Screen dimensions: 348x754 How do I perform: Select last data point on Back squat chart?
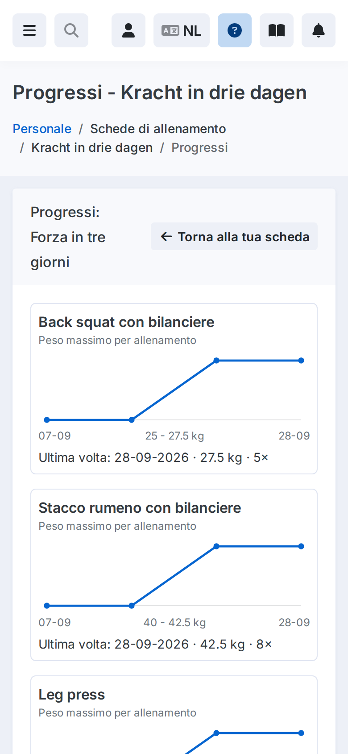(x=301, y=360)
